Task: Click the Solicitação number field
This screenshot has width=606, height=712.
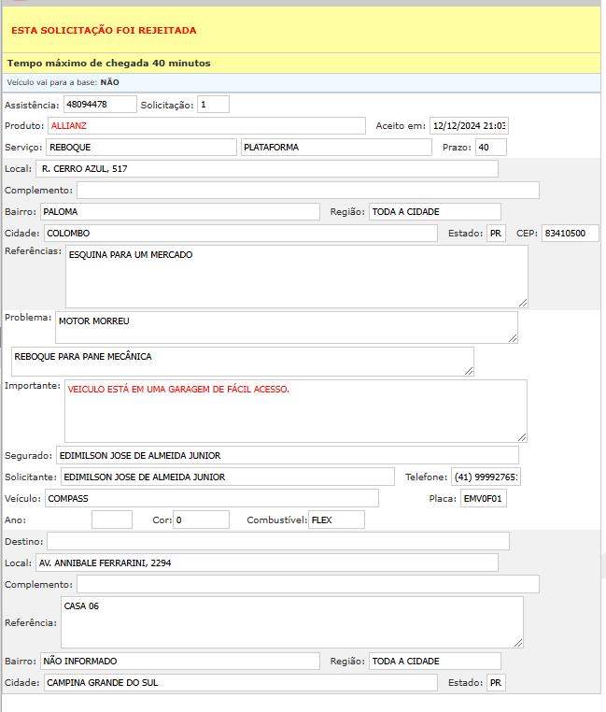Action: [213, 105]
